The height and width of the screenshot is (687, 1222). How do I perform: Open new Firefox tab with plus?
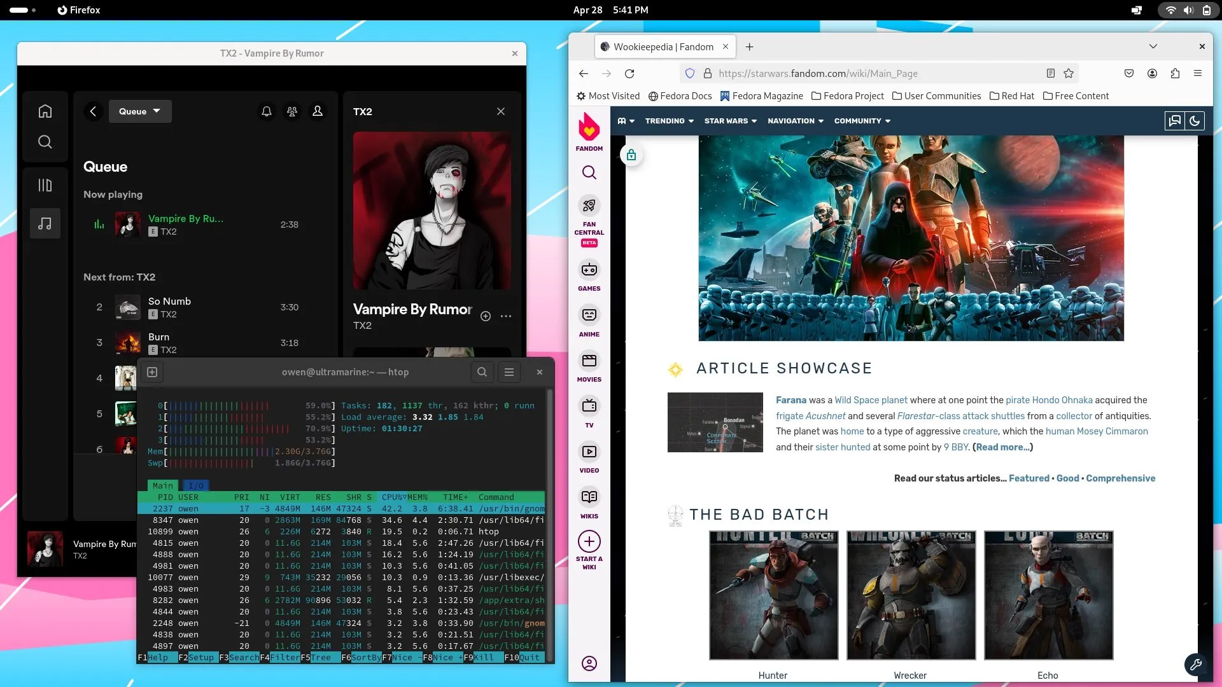[x=749, y=47]
